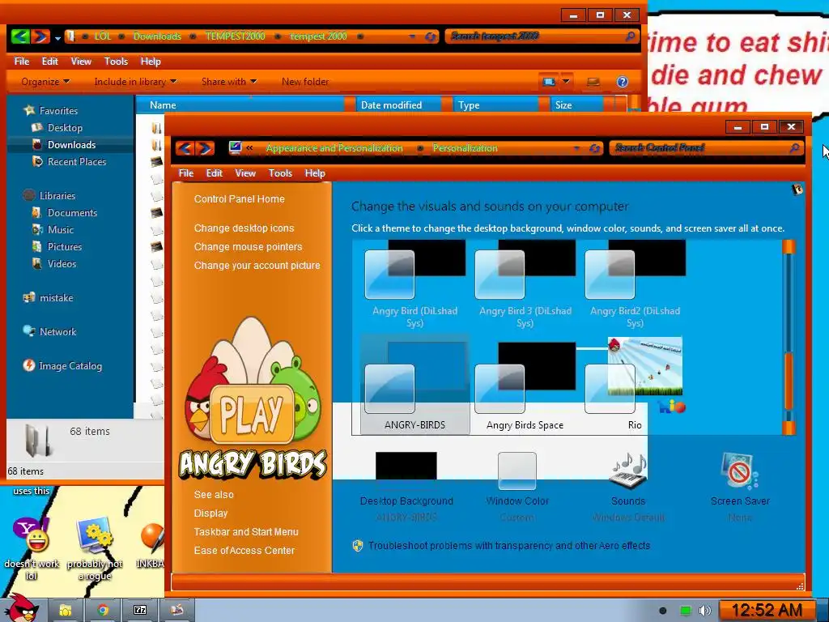Click Change mouse pointers link
The height and width of the screenshot is (622, 829).
[x=248, y=246]
